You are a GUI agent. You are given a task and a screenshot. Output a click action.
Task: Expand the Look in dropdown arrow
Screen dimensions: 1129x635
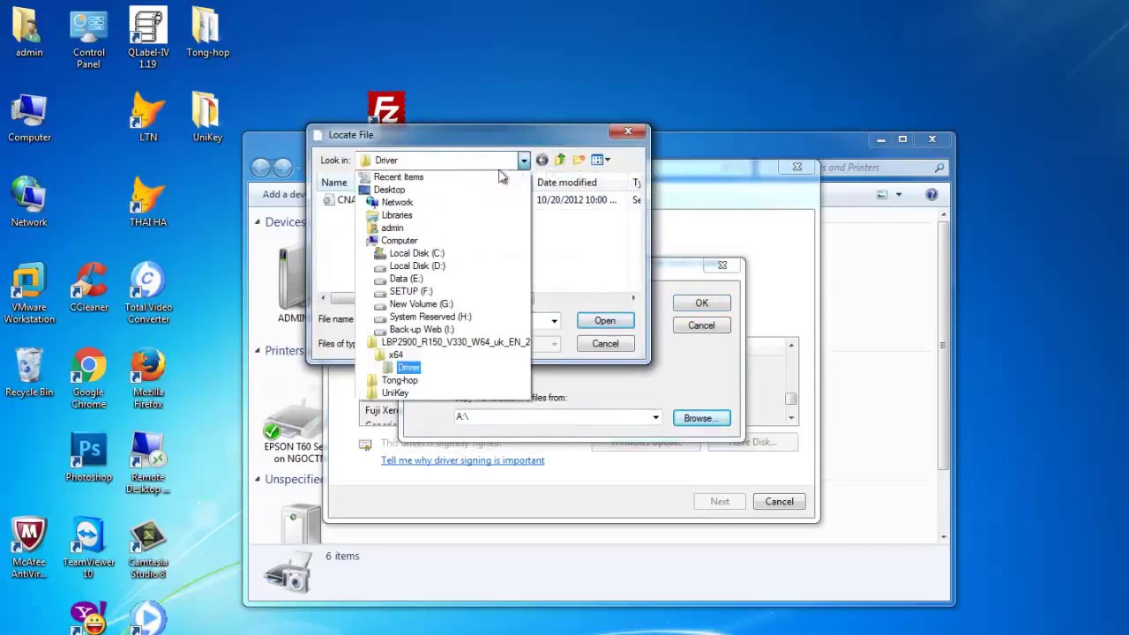click(524, 160)
